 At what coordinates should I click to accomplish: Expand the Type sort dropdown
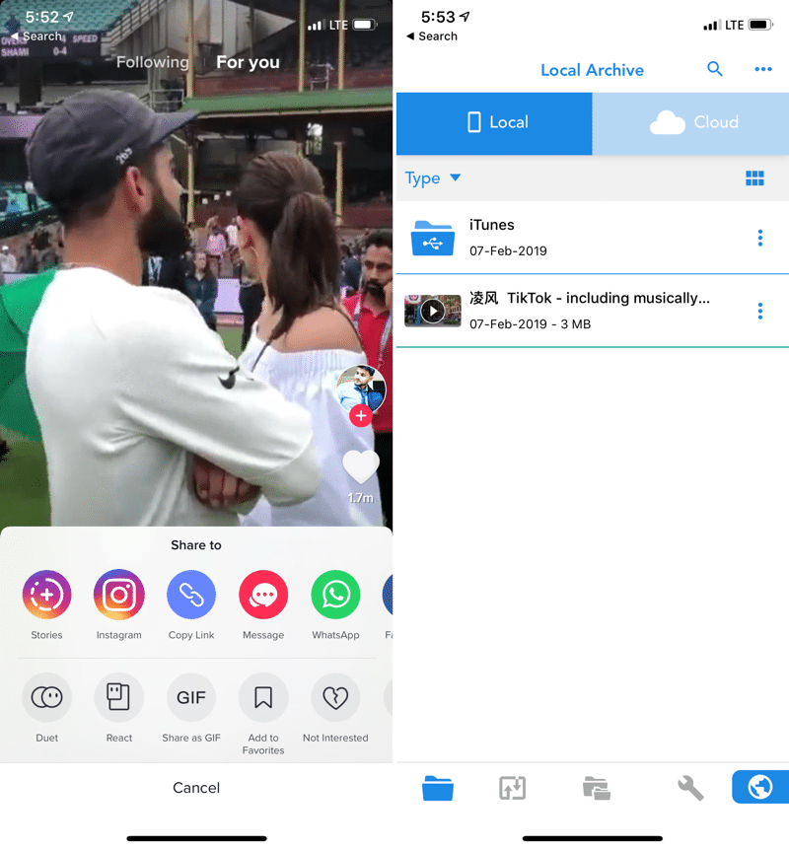pos(433,178)
